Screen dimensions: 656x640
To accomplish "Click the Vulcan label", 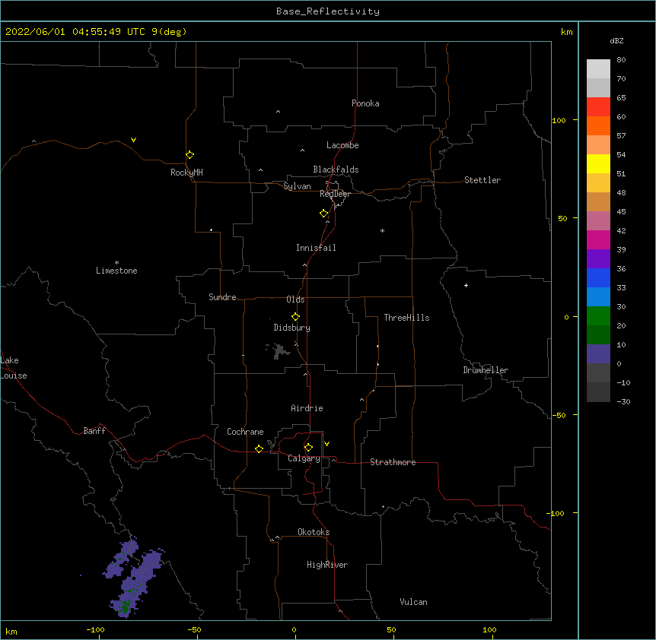I will [x=413, y=602].
